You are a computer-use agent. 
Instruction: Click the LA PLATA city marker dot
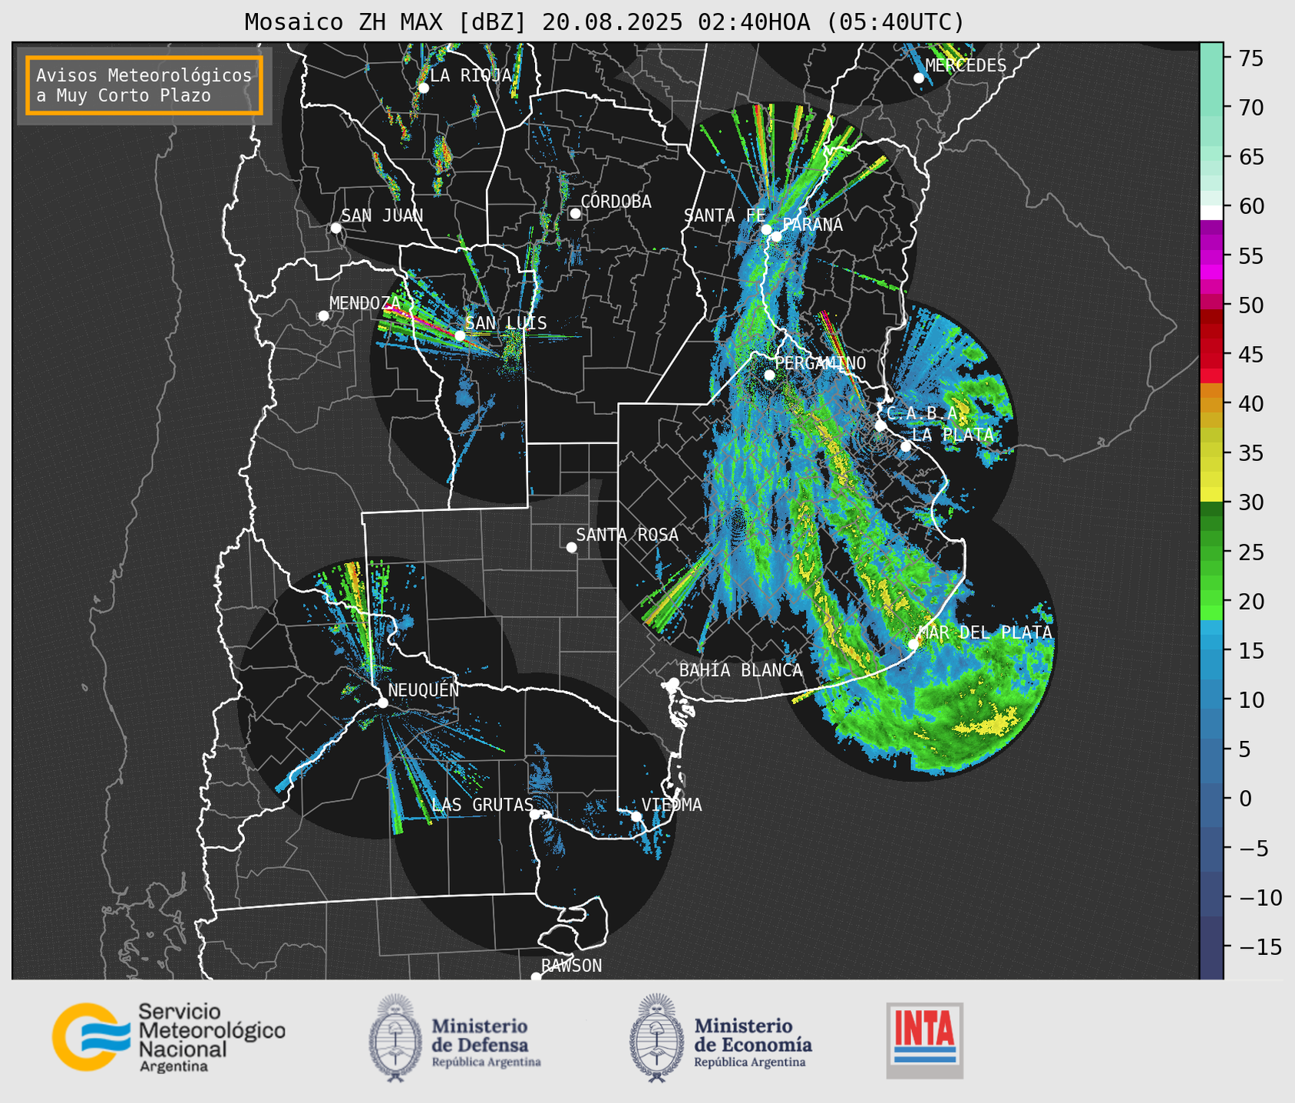(906, 446)
